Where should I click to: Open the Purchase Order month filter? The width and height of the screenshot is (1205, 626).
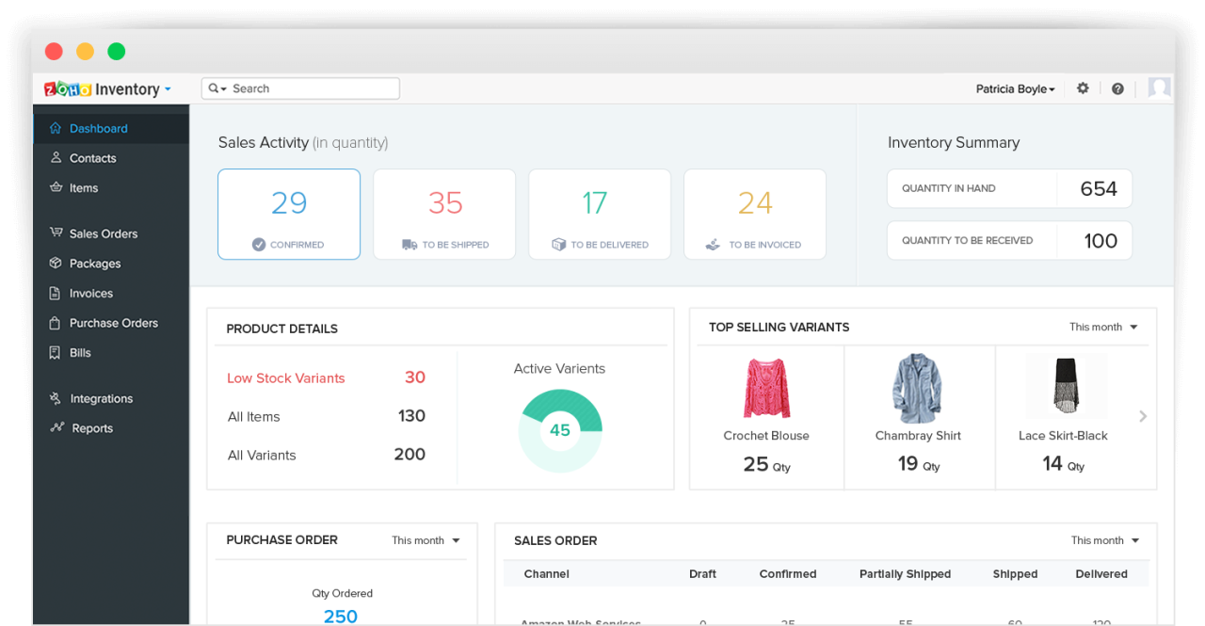pos(425,540)
